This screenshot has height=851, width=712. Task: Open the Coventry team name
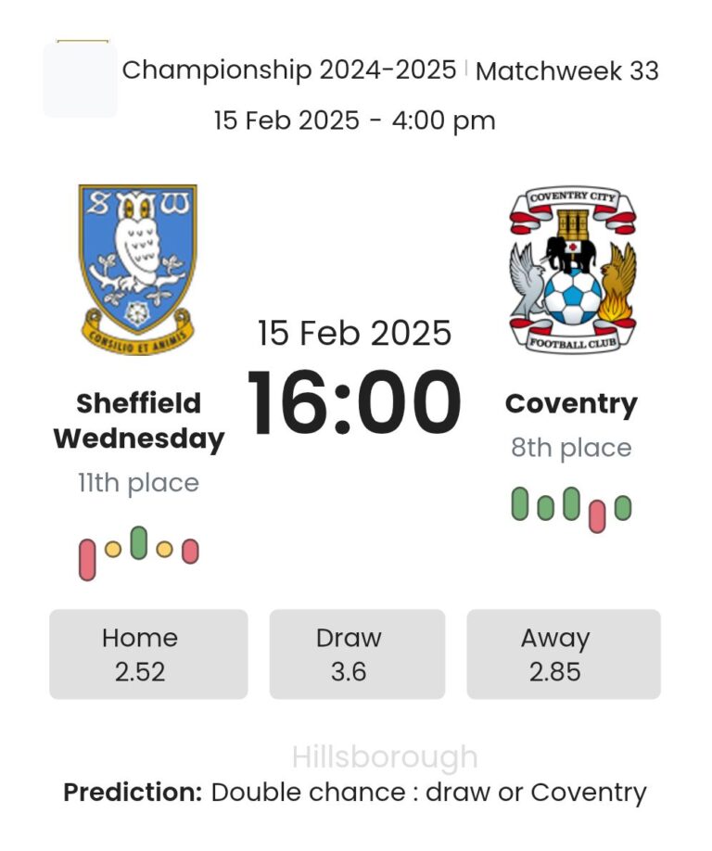(571, 404)
